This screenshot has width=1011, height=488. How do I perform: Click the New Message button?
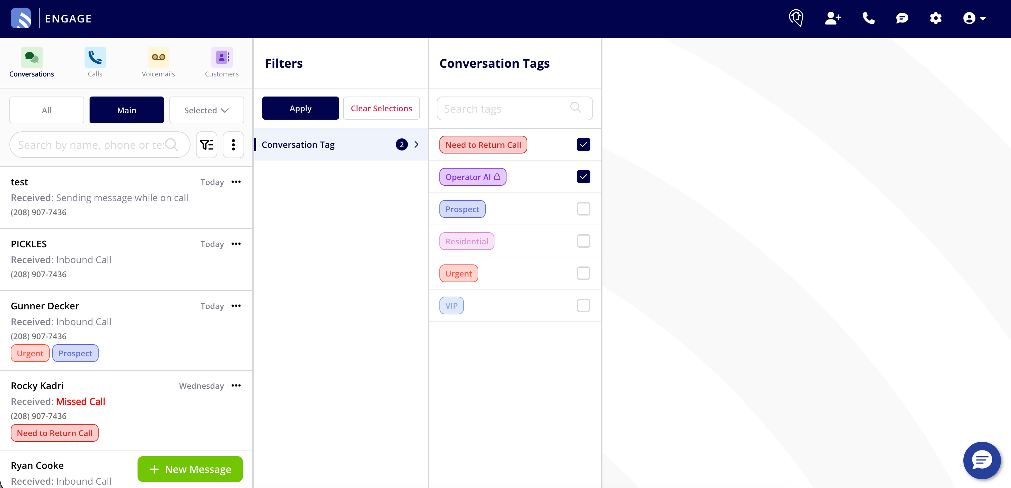(x=190, y=469)
